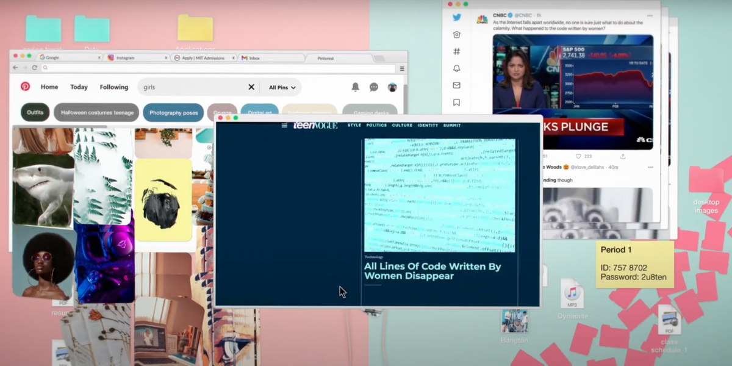Click the Twitter bird logo

pos(456,18)
